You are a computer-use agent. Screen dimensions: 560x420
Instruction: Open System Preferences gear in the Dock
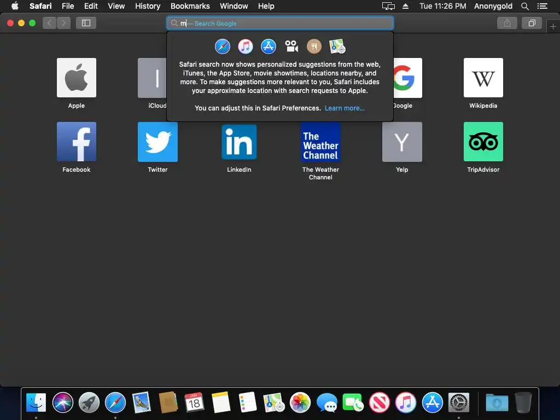click(x=459, y=402)
